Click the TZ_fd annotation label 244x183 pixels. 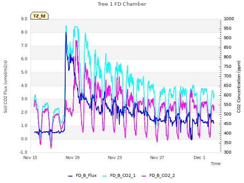pyautogui.click(x=39, y=16)
